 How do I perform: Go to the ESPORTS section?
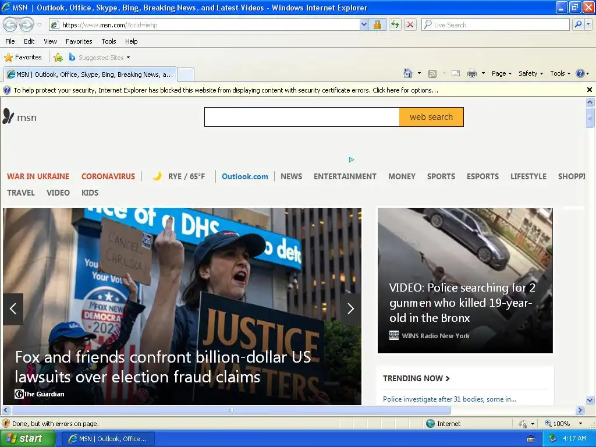click(x=483, y=176)
